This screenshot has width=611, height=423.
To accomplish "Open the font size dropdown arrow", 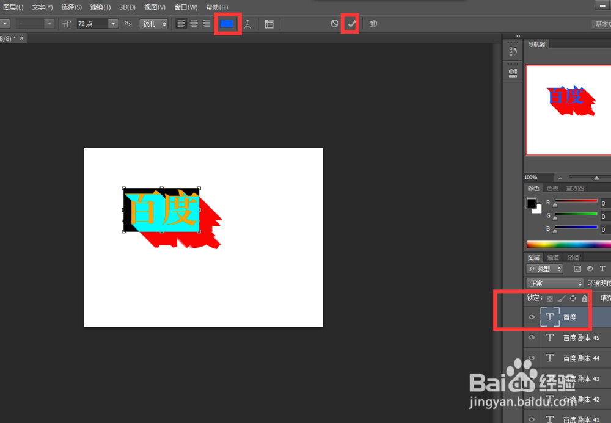I will coord(113,24).
